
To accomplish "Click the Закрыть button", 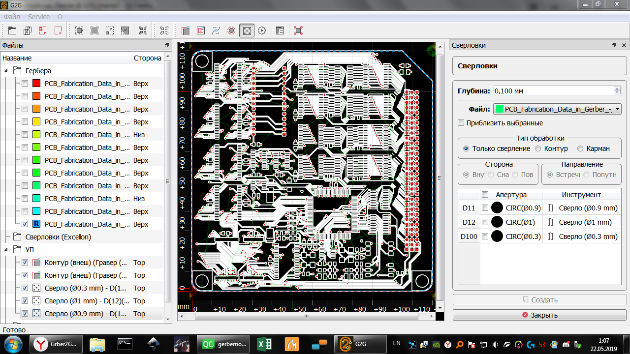I will tap(540, 315).
